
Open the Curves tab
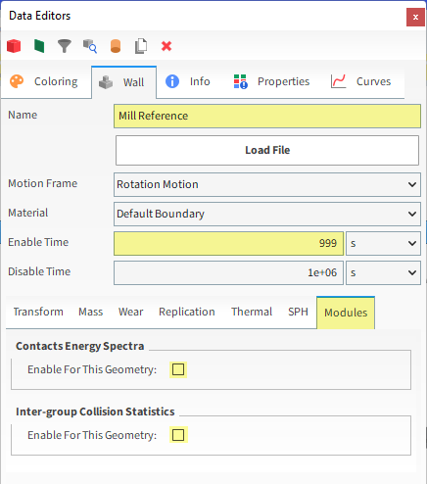pyautogui.click(x=361, y=81)
